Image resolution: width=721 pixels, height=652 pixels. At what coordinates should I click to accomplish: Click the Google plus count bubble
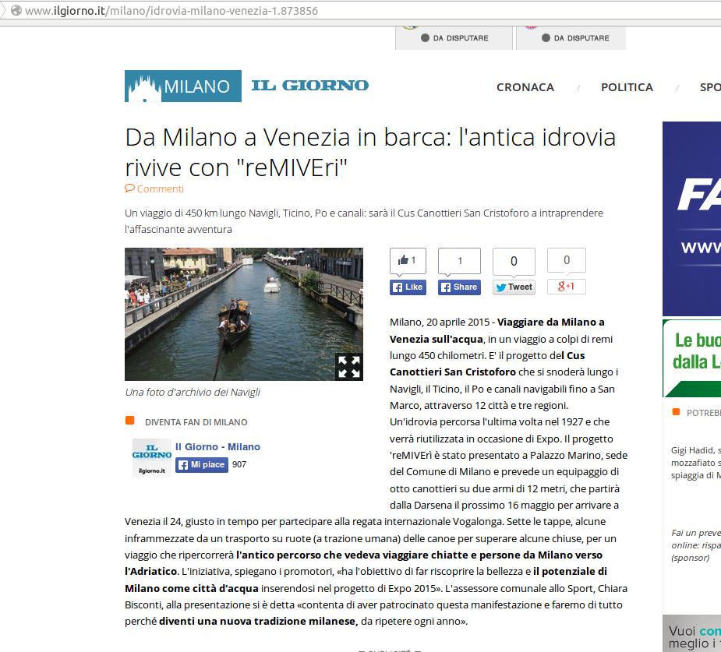(x=567, y=260)
